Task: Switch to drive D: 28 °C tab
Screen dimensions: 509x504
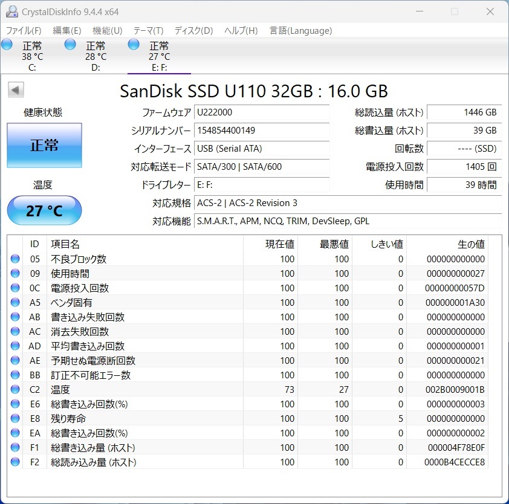Action: 96,56
